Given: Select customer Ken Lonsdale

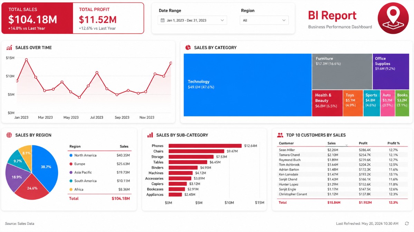Looking at the screenshot, I should [342, 174].
